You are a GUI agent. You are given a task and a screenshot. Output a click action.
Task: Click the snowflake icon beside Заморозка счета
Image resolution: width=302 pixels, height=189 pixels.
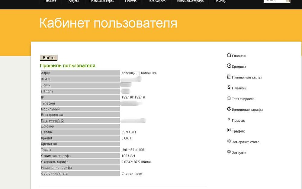(229, 141)
